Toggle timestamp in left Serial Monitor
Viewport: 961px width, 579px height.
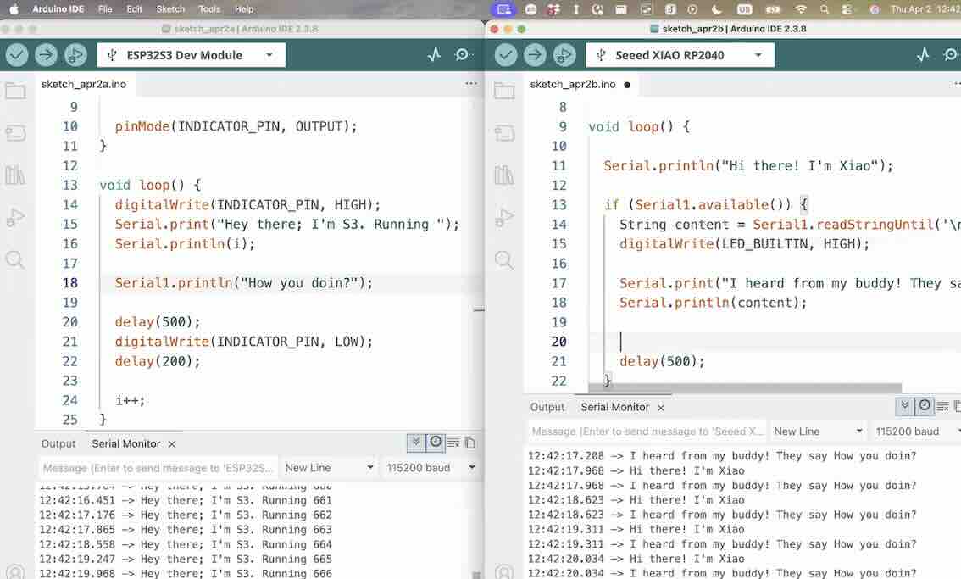[435, 443]
